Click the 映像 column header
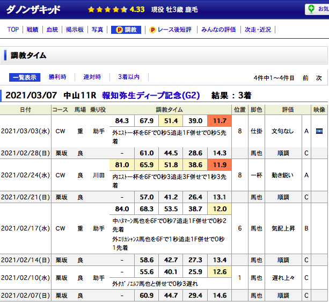 tap(319, 110)
